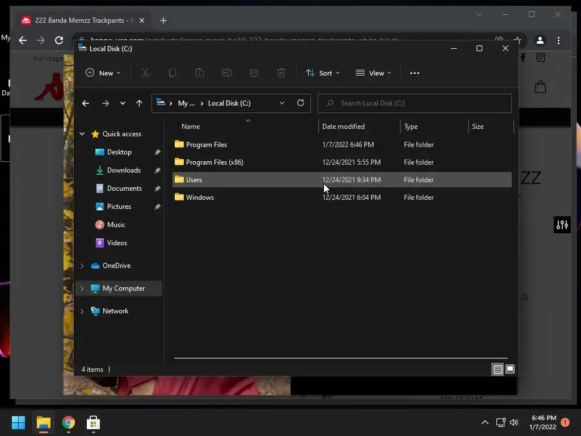Select the Users folder row
This screenshot has width=581, height=436.
click(342, 180)
